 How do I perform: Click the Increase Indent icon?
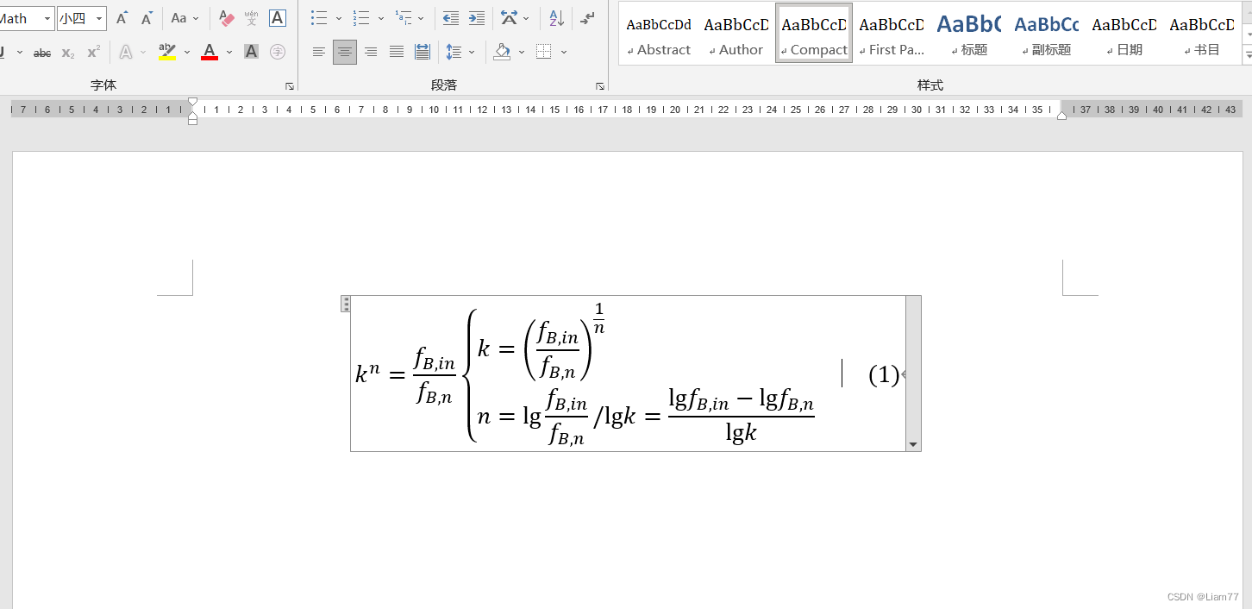click(x=476, y=18)
